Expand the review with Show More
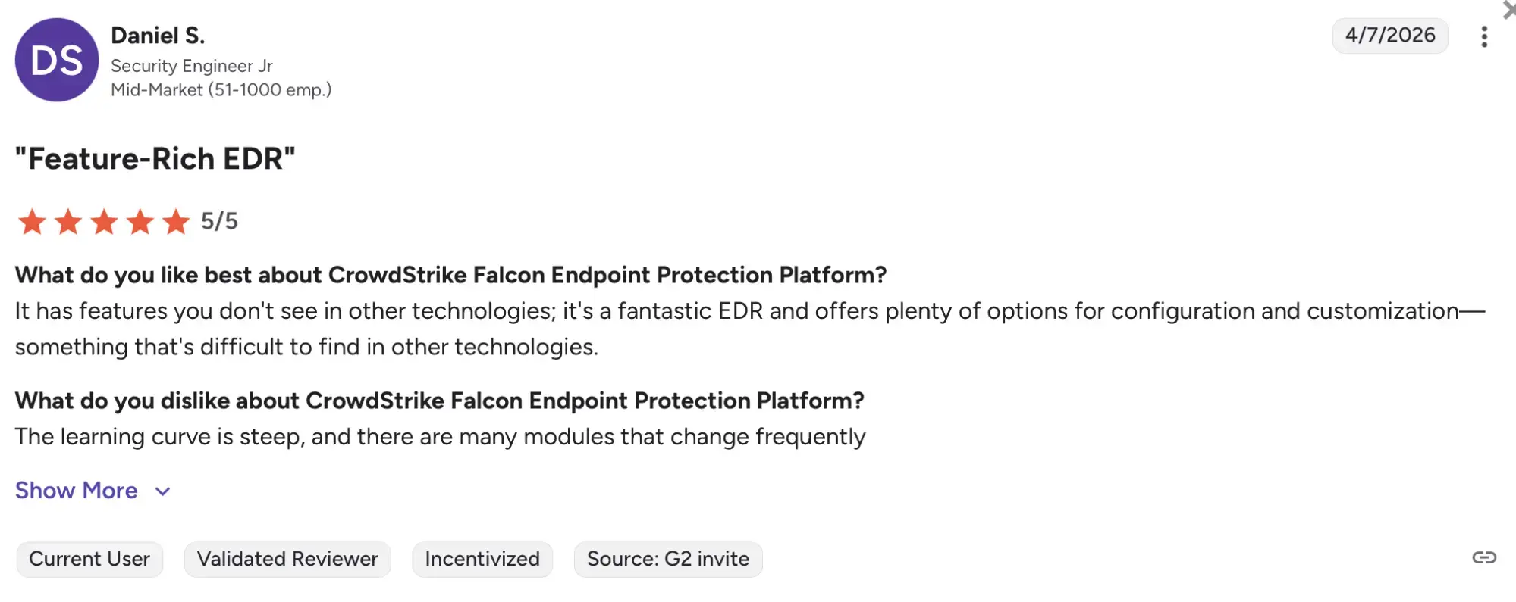Screen dimensions: 1516x602 [x=77, y=491]
